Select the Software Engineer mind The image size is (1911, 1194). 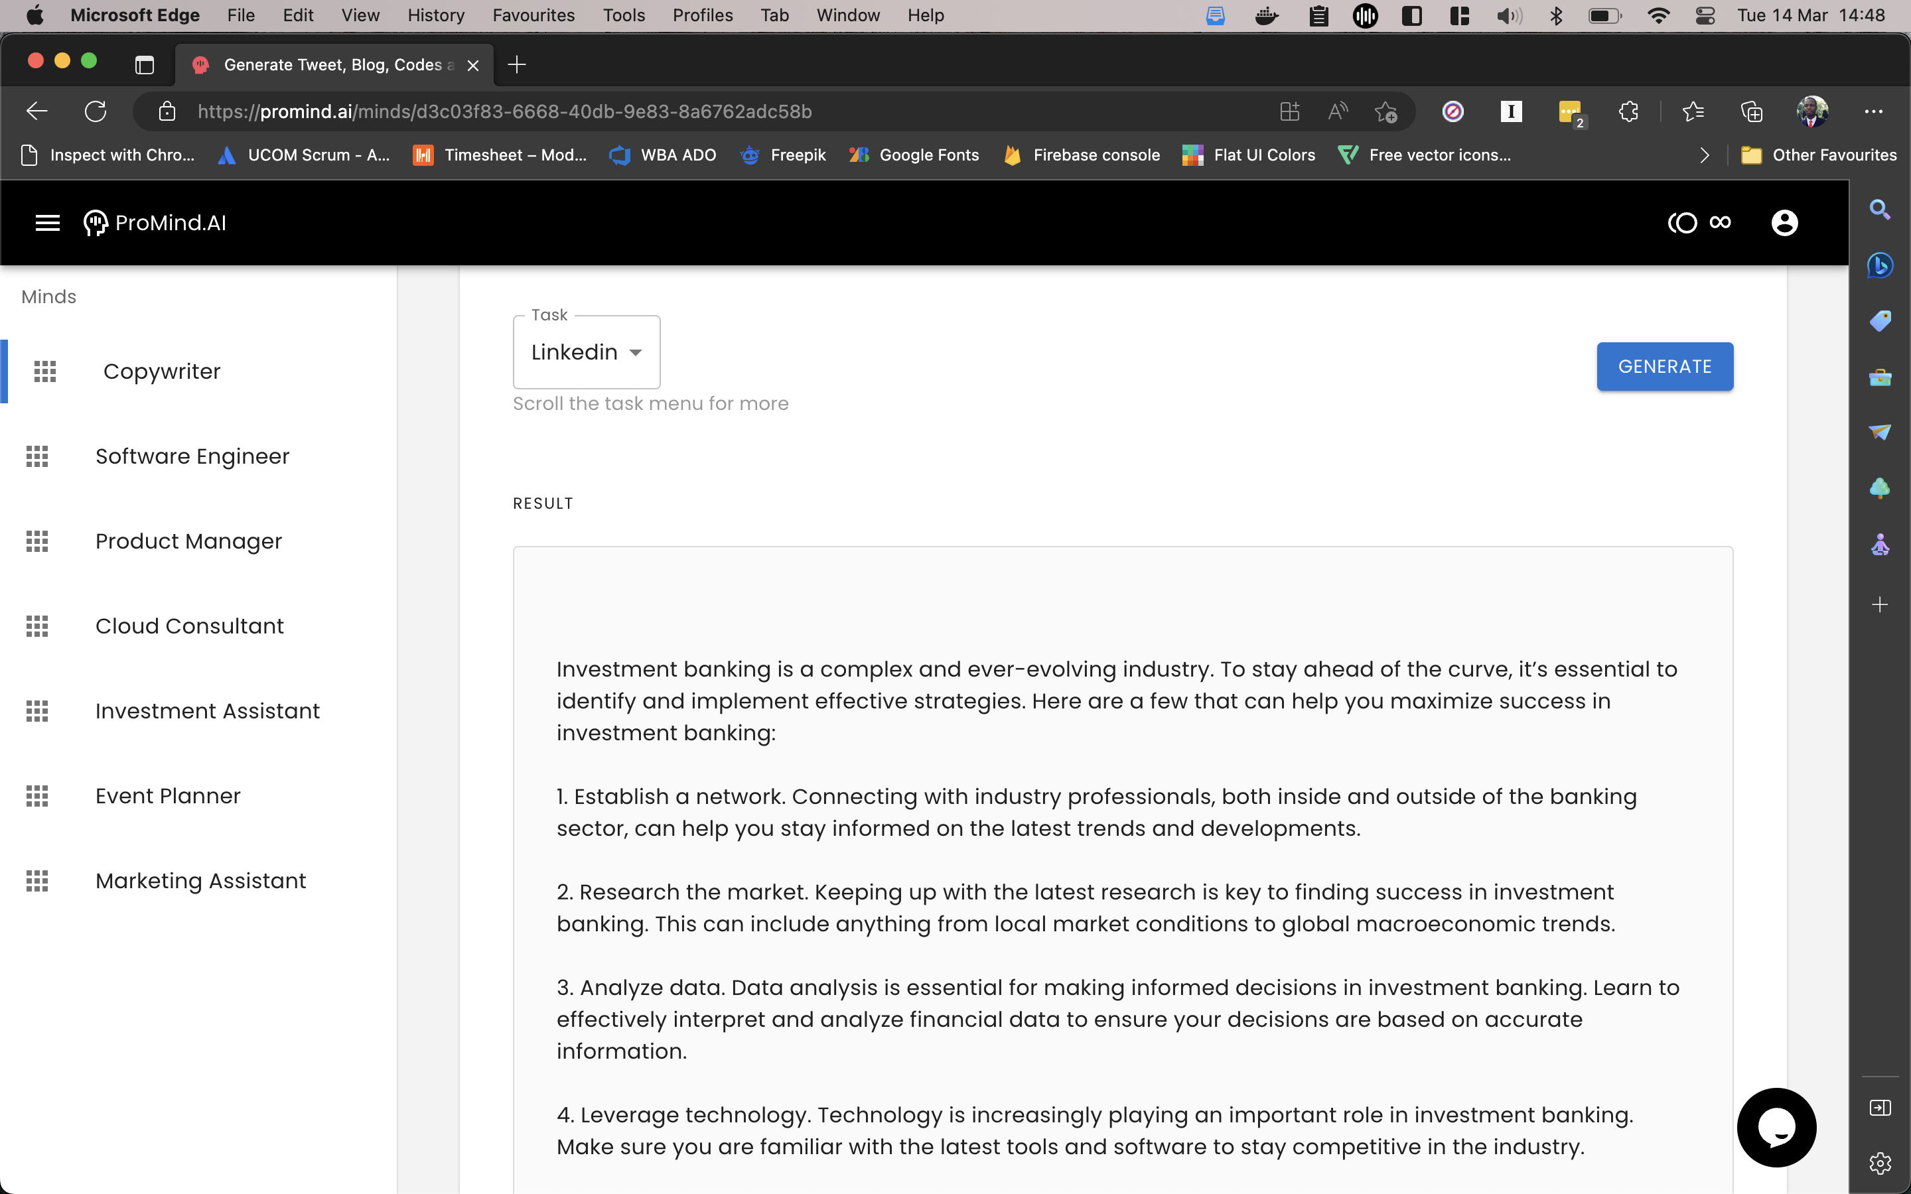click(x=198, y=456)
